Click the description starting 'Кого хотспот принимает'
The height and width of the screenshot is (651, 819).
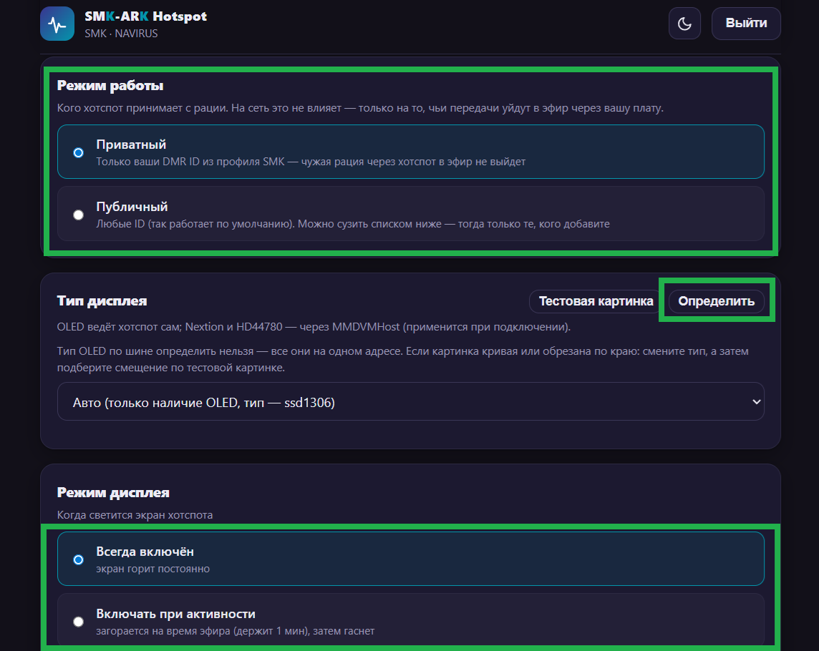point(360,108)
